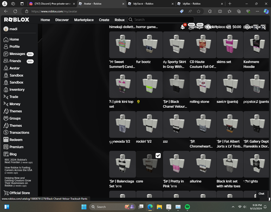This screenshot has height=212, width=271.
Task: Open browser settings and more menu
Action: [257, 11]
